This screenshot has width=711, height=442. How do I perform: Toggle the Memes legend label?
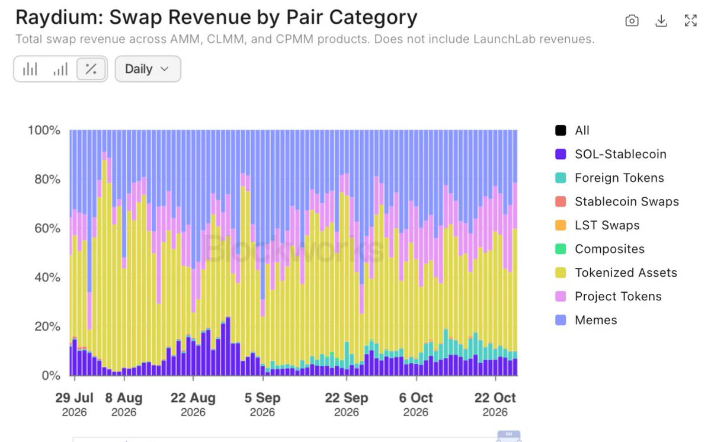point(596,320)
